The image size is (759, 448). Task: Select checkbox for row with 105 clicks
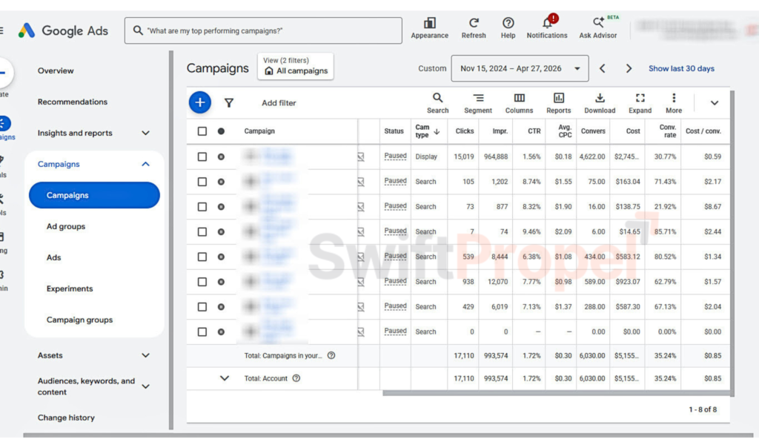pos(202,182)
